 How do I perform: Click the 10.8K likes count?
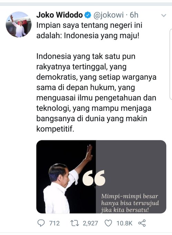(124, 223)
